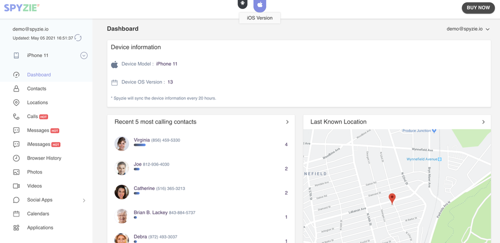Click the Apple logo beside Device Model
Viewport: 500px width, 243px height.
click(x=114, y=64)
